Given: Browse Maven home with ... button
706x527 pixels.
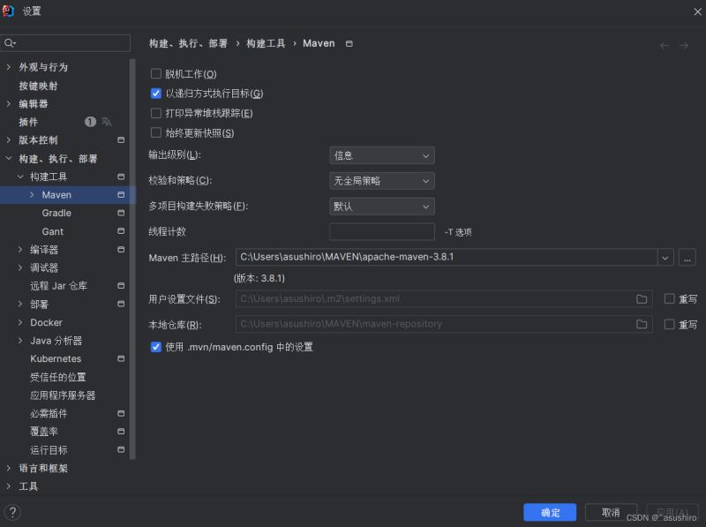Looking at the screenshot, I should (687, 258).
